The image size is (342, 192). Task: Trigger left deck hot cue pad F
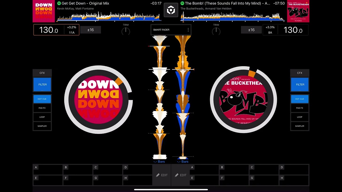pyautogui.click(x=78, y=180)
